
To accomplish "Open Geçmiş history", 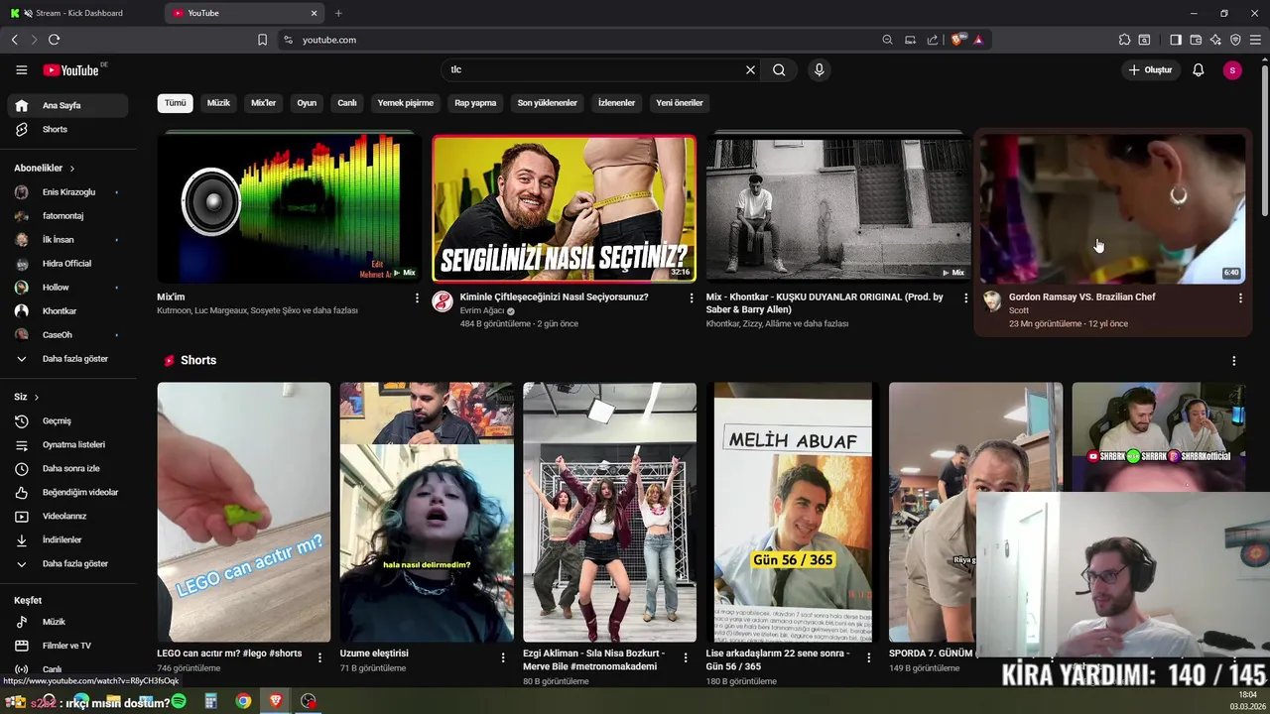I will pyautogui.click(x=67, y=420).
